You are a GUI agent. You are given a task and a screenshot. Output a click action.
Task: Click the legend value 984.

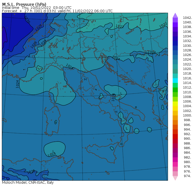pyautogui.click(x=188, y=153)
